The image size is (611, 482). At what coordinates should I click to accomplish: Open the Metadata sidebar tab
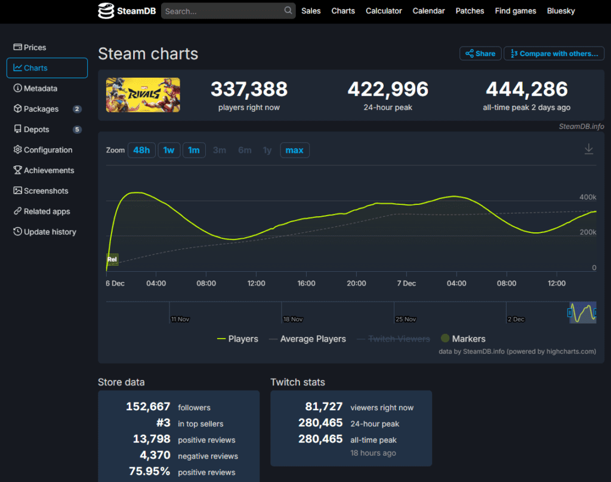tap(47, 88)
